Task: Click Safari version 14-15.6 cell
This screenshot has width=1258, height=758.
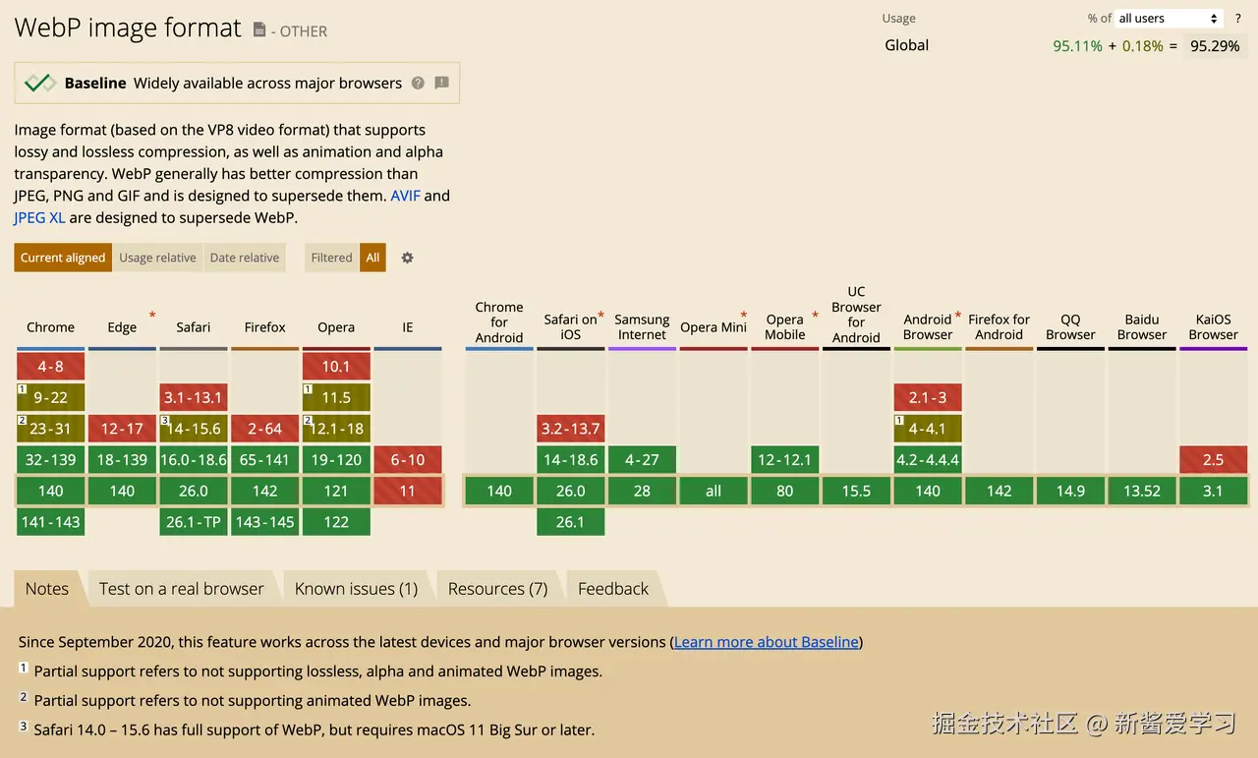Action: pyautogui.click(x=194, y=429)
